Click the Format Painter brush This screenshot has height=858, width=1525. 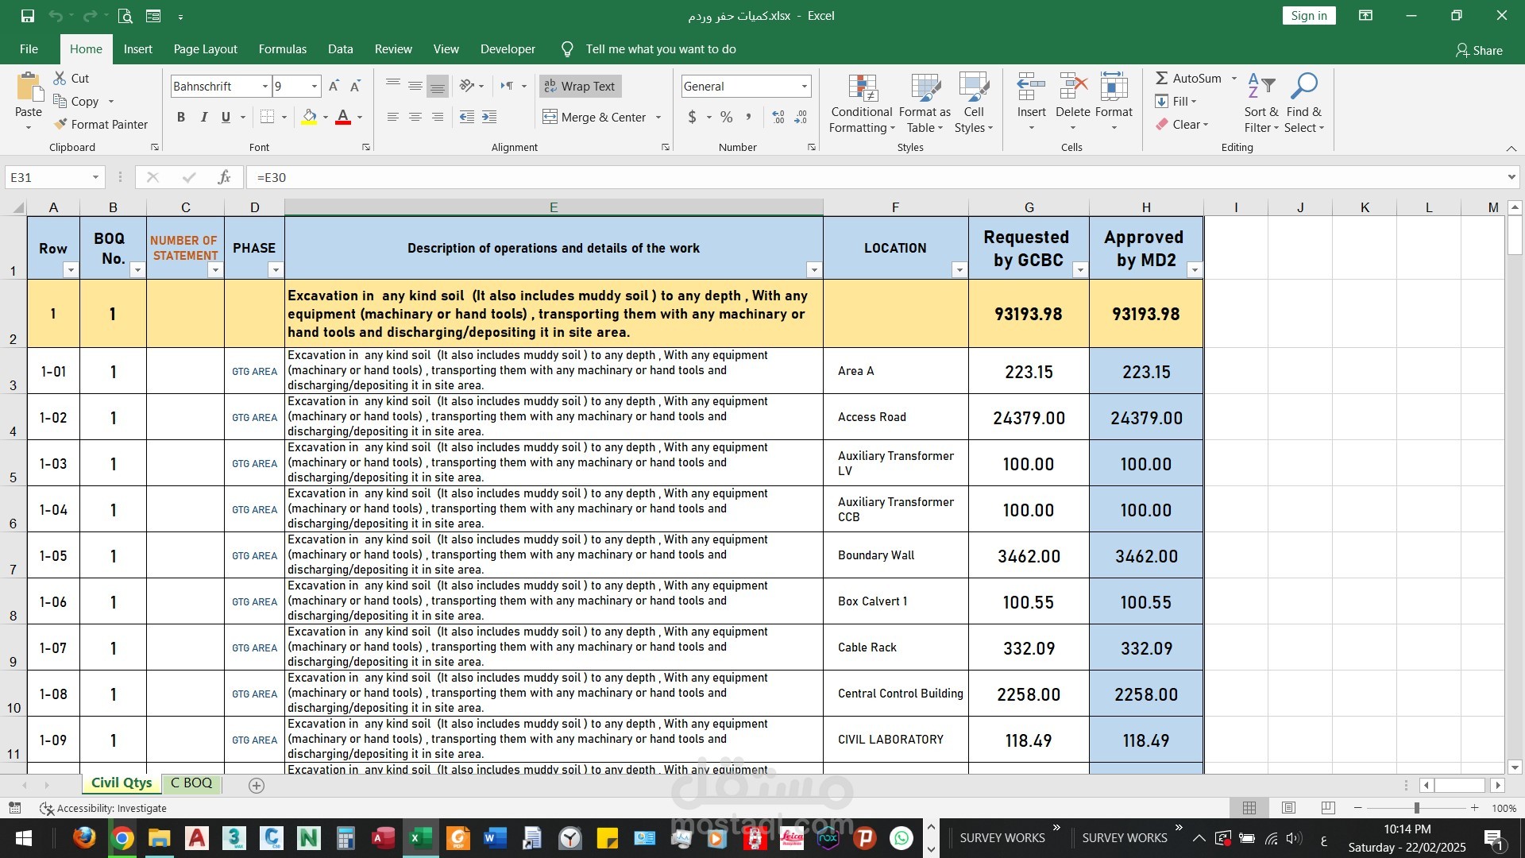[60, 124]
